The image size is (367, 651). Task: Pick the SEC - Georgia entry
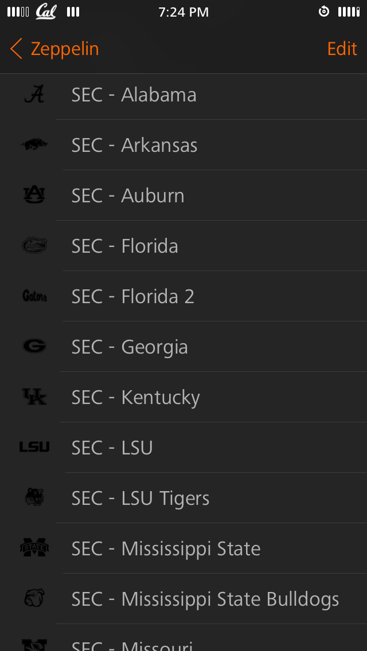[183, 346]
